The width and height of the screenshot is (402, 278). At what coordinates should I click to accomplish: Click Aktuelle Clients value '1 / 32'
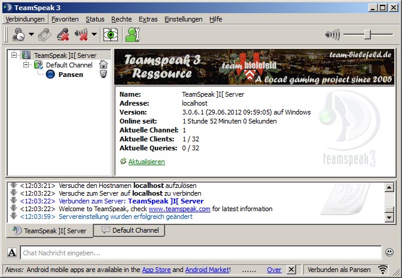pyautogui.click(x=191, y=139)
